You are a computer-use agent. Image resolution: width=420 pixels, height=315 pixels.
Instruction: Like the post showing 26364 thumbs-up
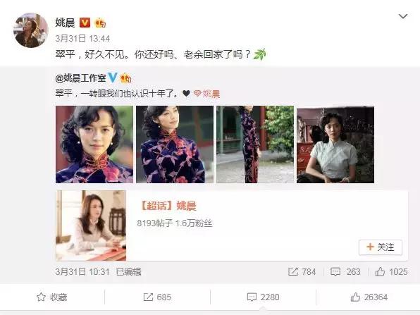(x=369, y=297)
